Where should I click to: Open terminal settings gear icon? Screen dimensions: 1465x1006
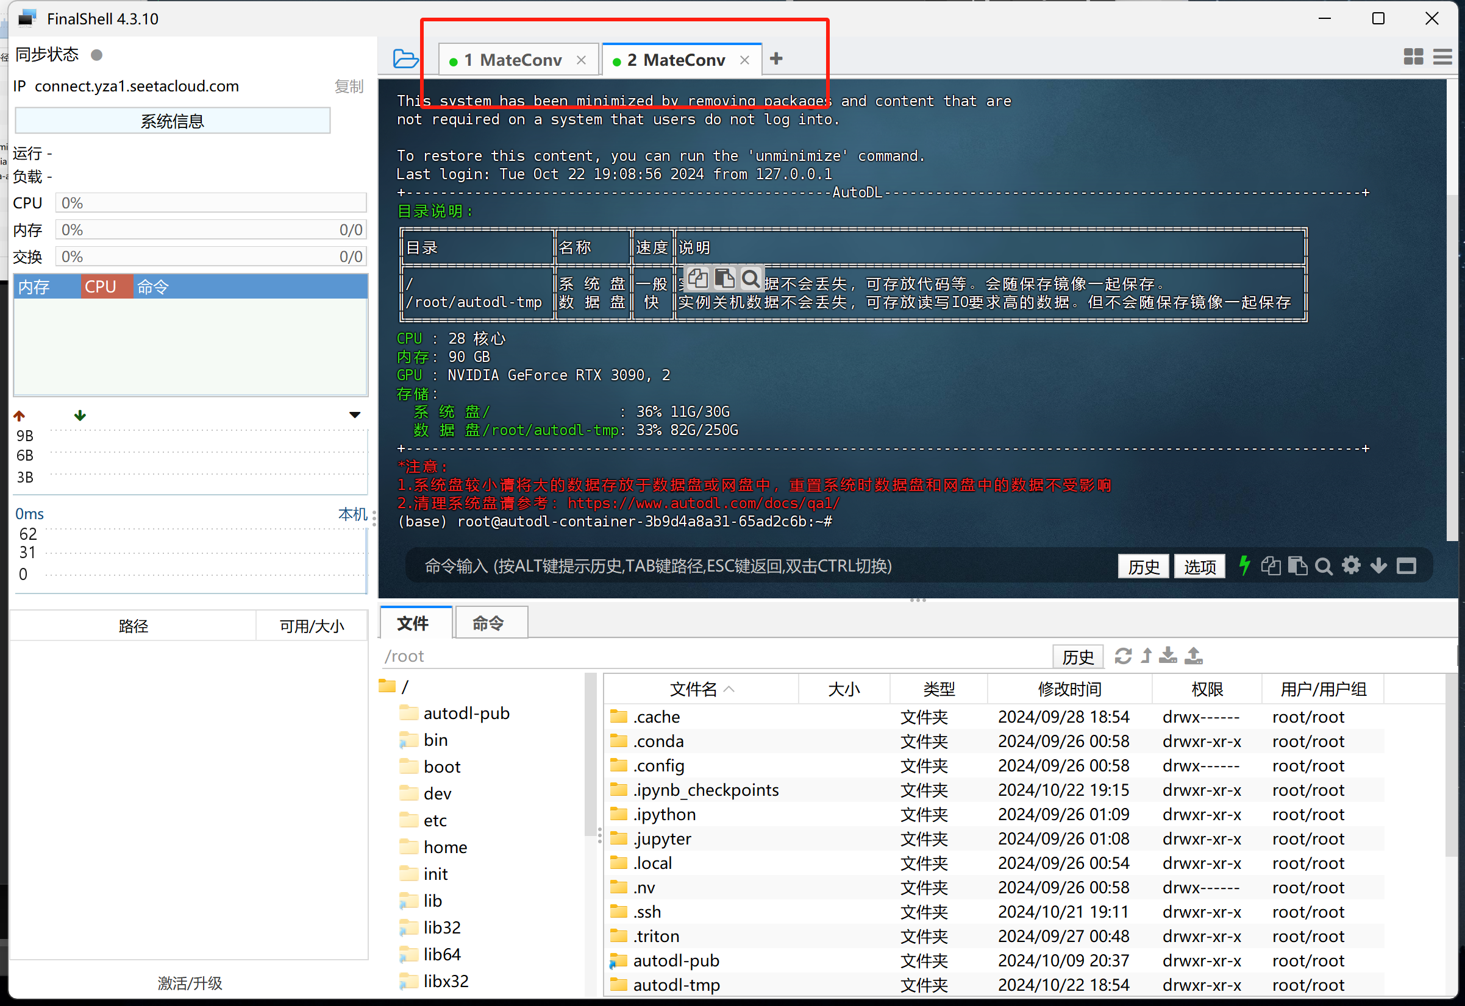pos(1351,565)
